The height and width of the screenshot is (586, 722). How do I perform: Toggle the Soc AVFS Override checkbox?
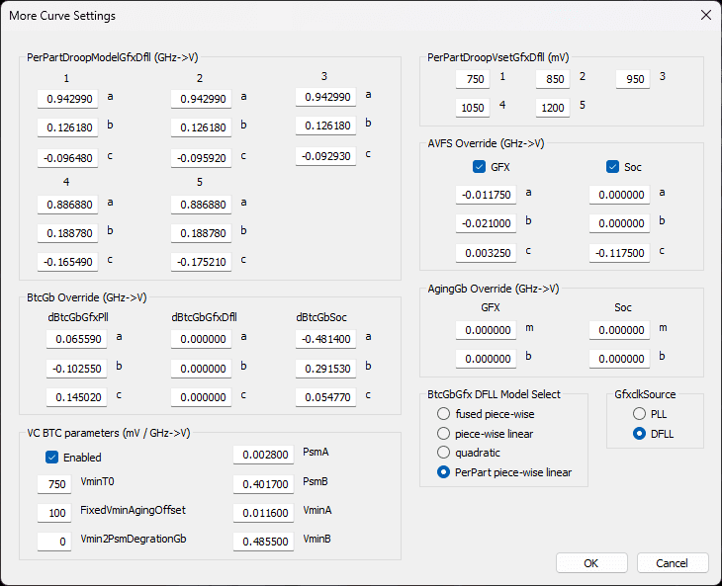(612, 167)
